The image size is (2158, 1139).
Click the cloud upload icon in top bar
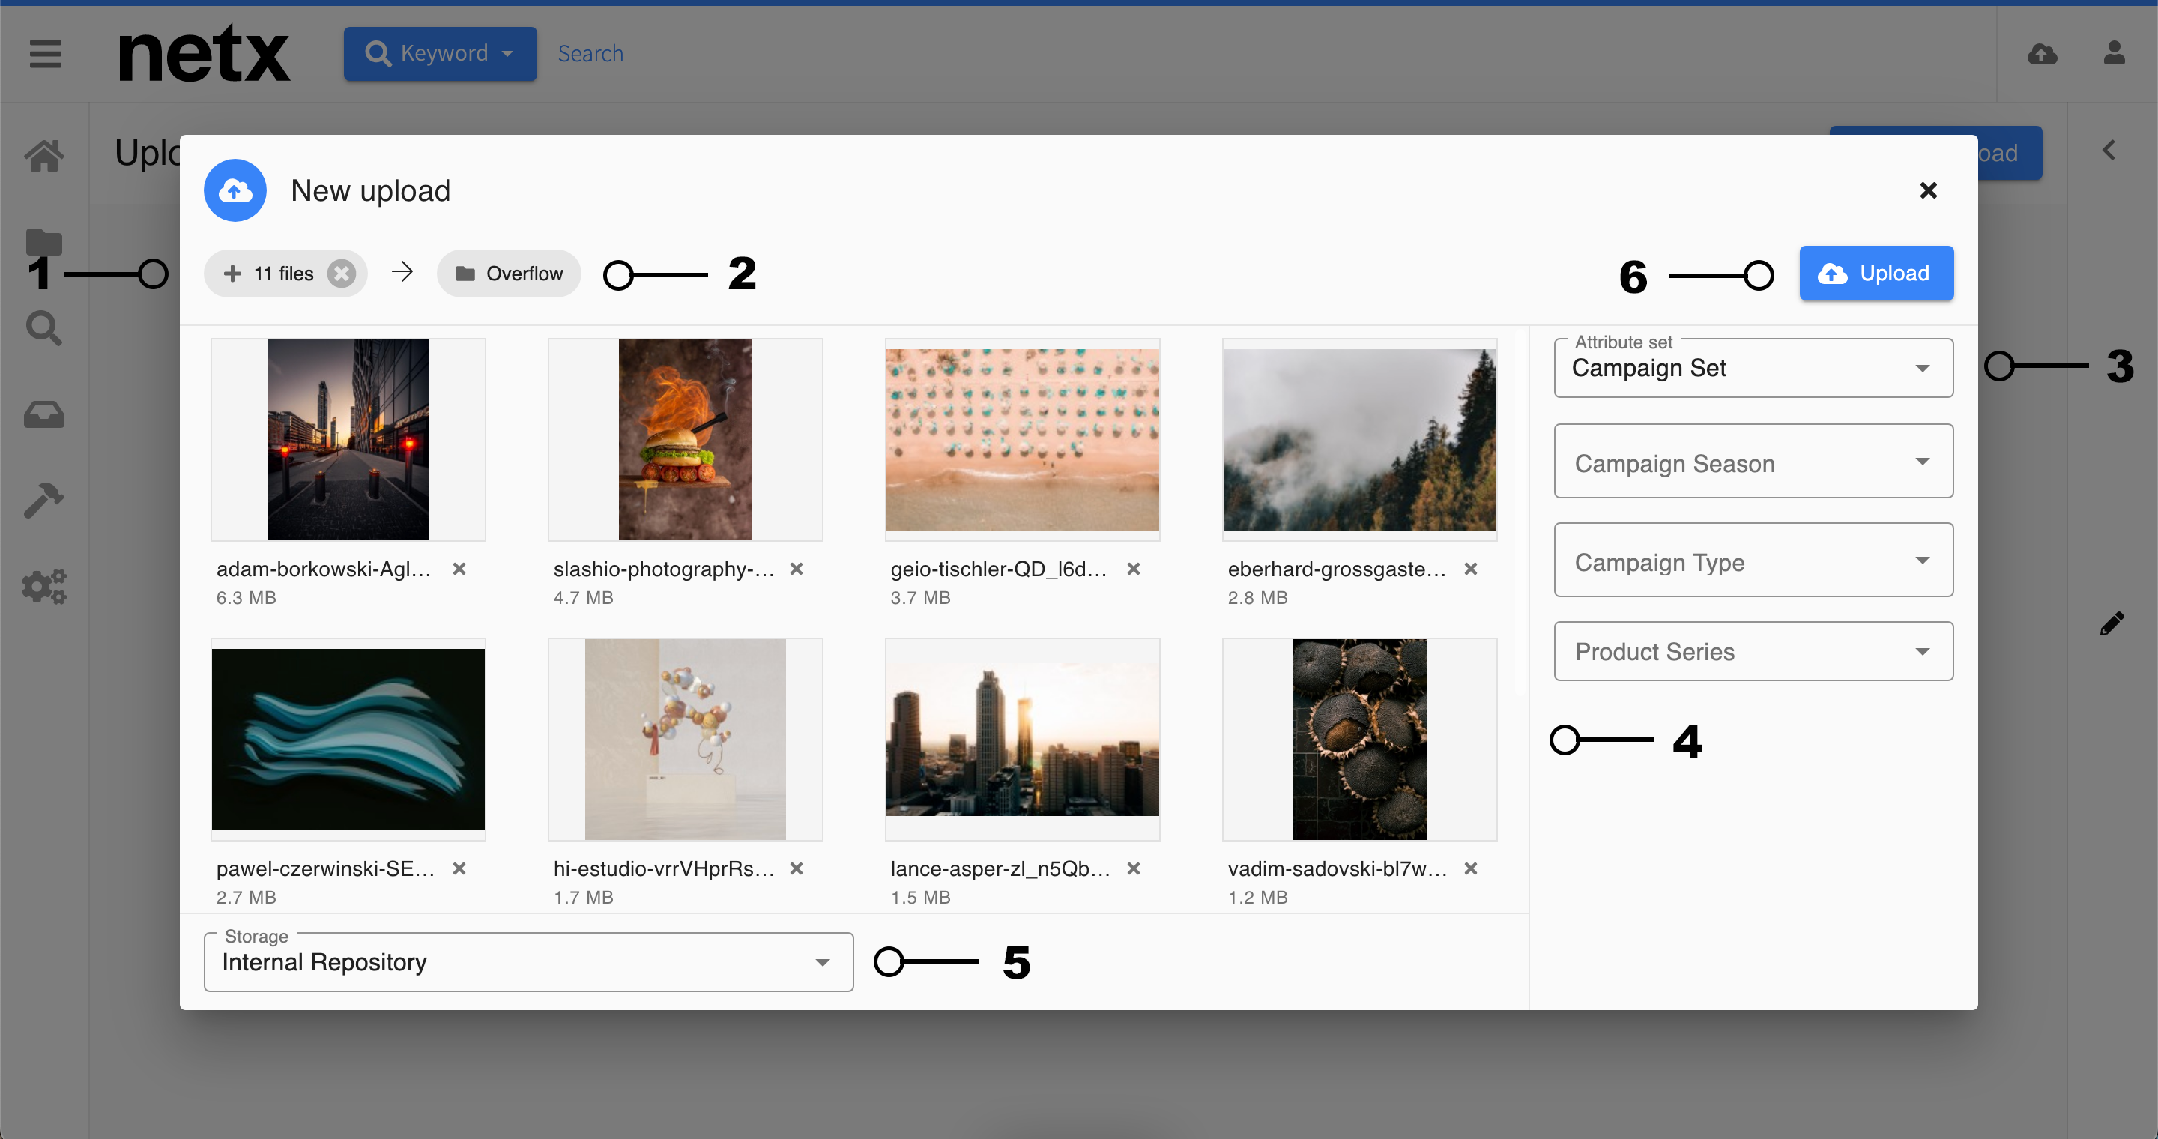[2043, 54]
